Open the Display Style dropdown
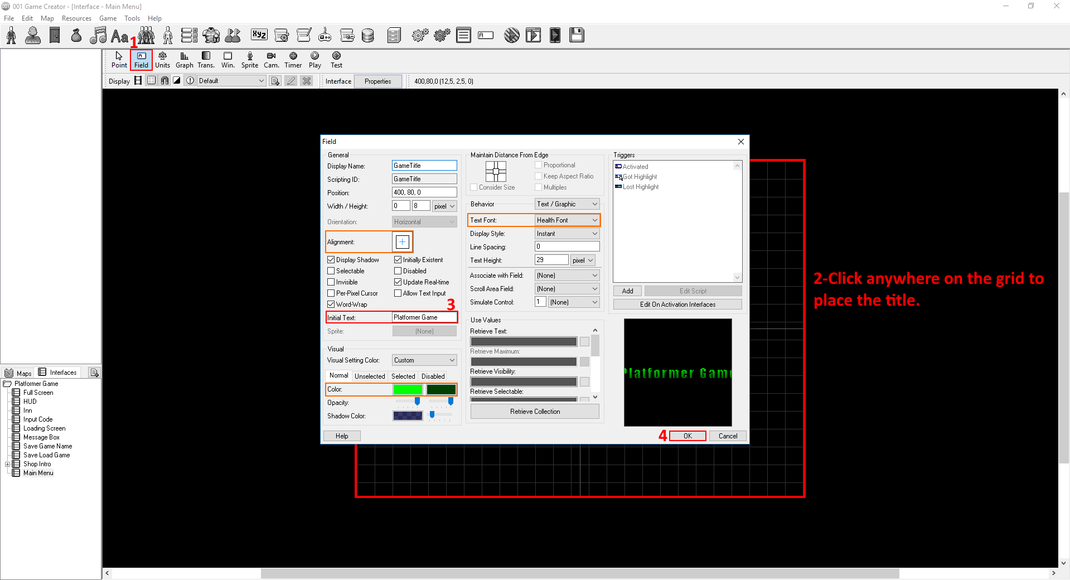This screenshot has height=580, width=1070. [x=567, y=234]
